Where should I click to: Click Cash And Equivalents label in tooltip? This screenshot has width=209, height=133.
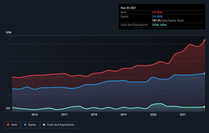click(134, 25)
